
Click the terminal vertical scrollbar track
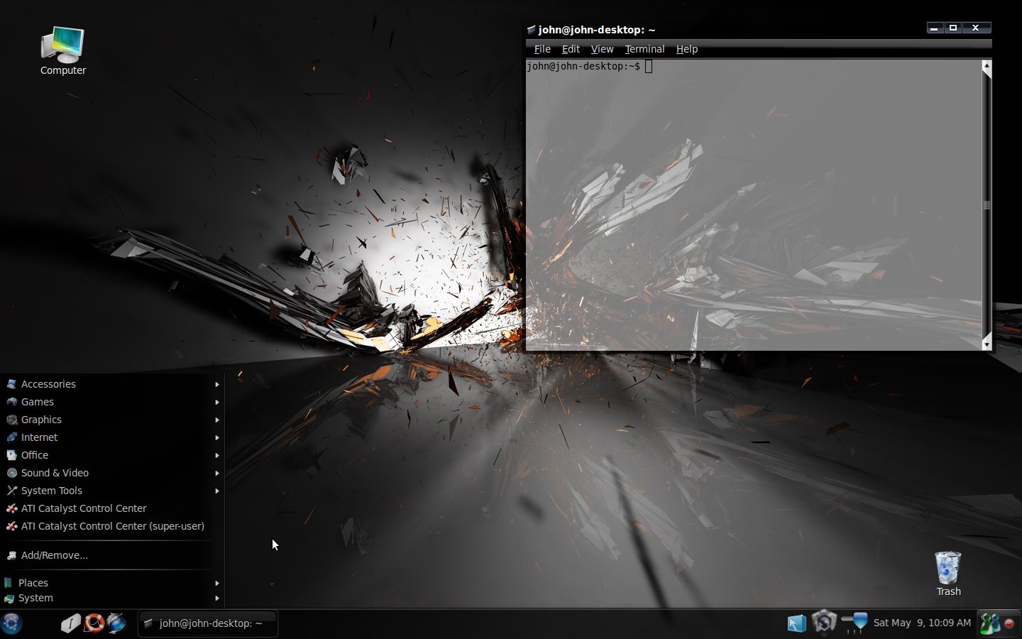pyautogui.click(x=987, y=205)
